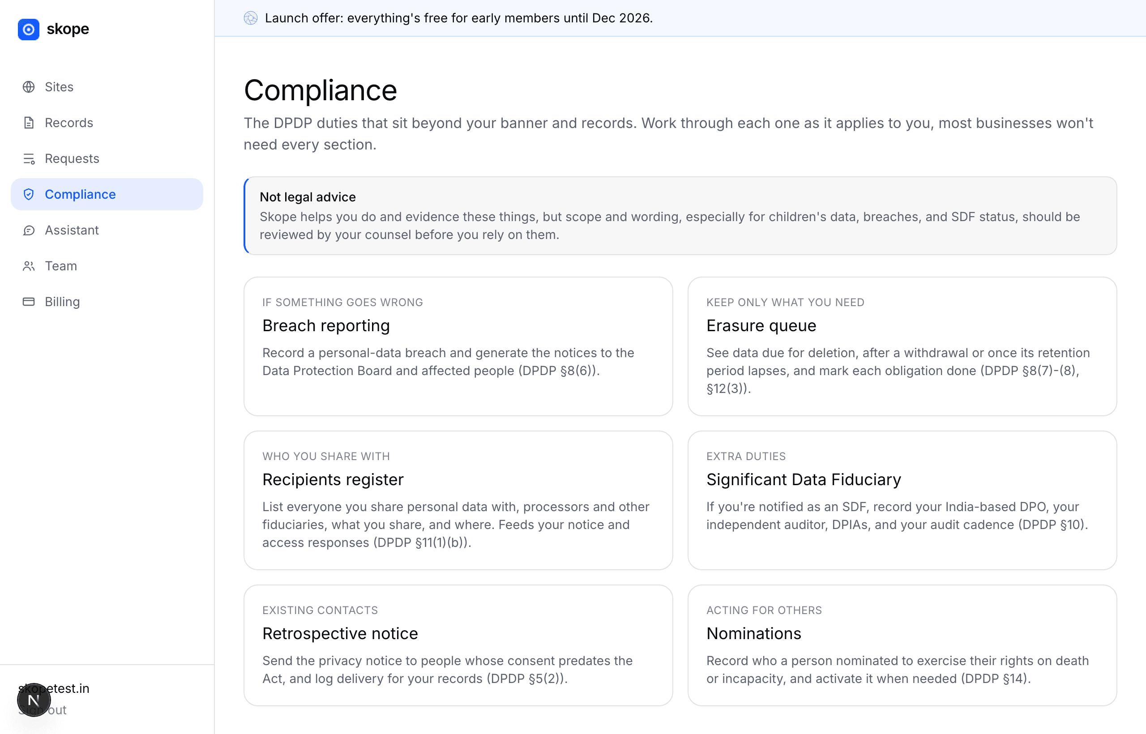Click the skopetest.in account name
The height and width of the screenshot is (734, 1146).
click(x=54, y=688)
